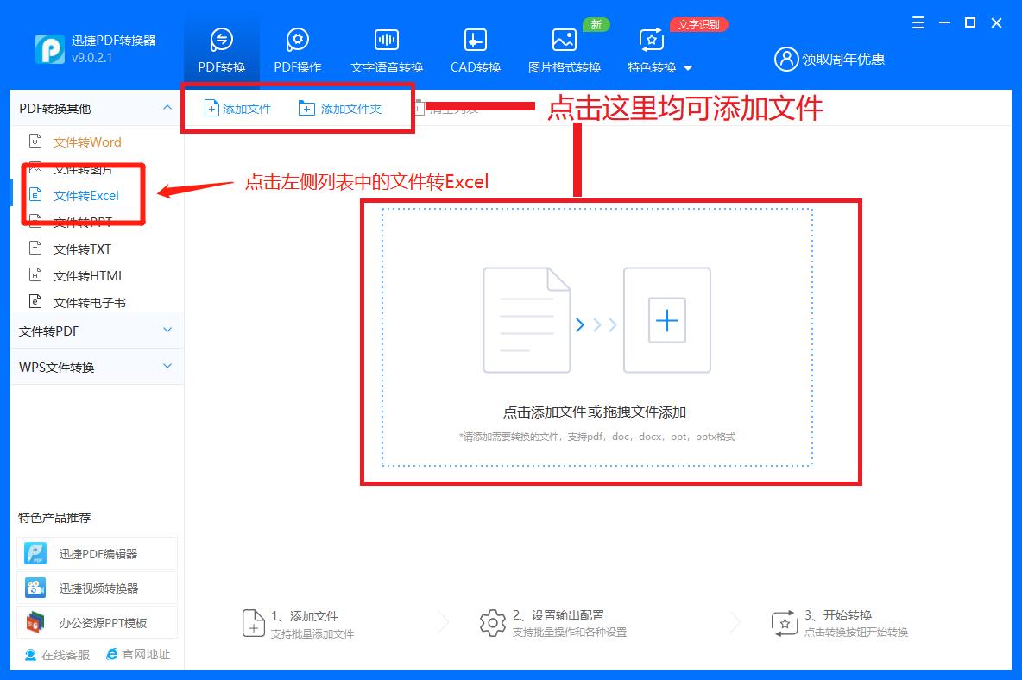Open 图片格式转换 converter
1022x680 pixels.
tap(564, 47)
